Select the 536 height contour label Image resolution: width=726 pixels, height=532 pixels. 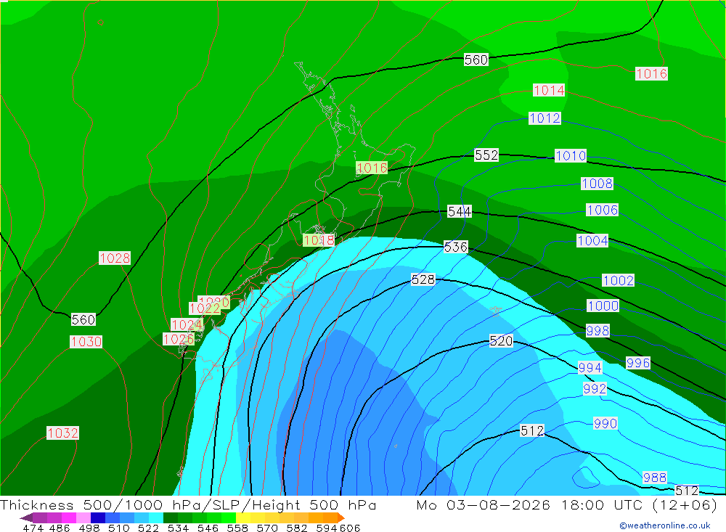(456, 247)
